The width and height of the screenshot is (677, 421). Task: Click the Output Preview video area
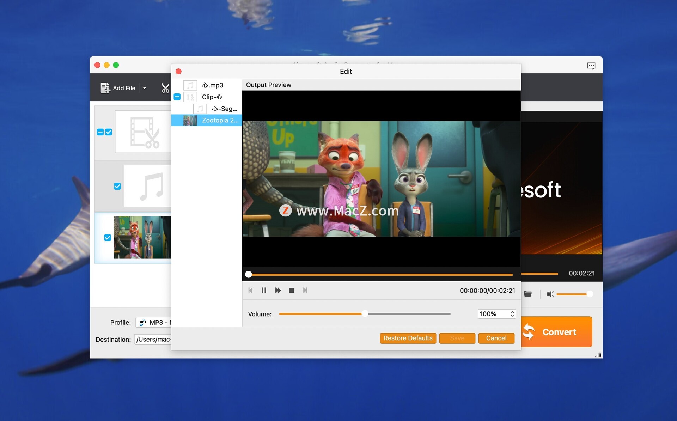tap(382, 179)
